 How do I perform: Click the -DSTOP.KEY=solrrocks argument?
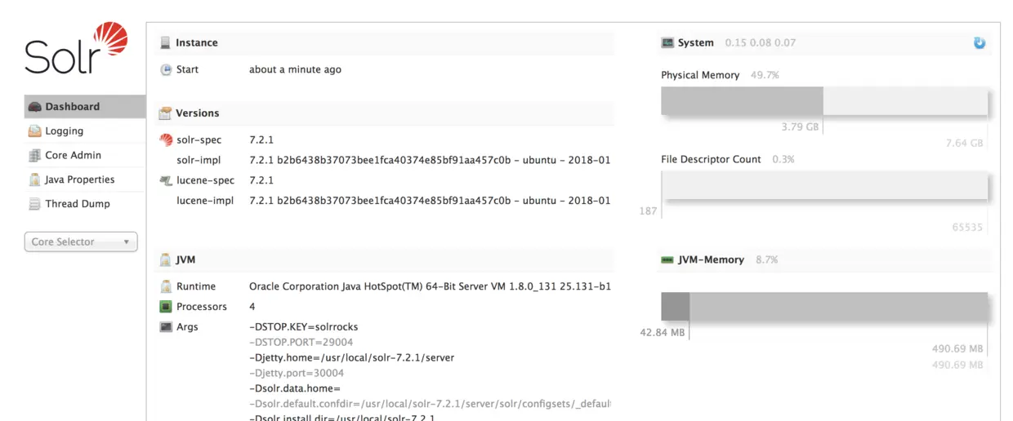tap(303, 327)
